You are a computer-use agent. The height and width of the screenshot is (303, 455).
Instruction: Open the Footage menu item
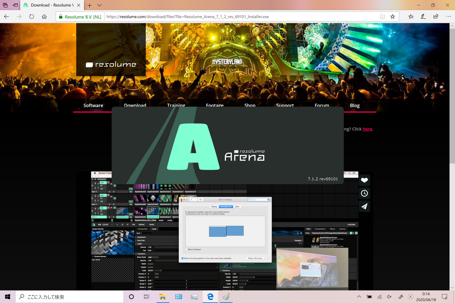[215, 105]
